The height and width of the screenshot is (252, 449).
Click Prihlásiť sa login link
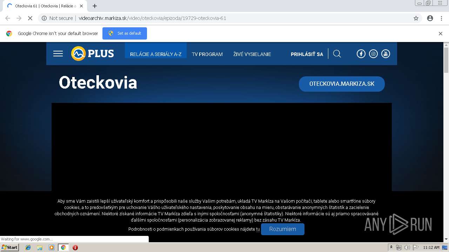coord(307,54)
